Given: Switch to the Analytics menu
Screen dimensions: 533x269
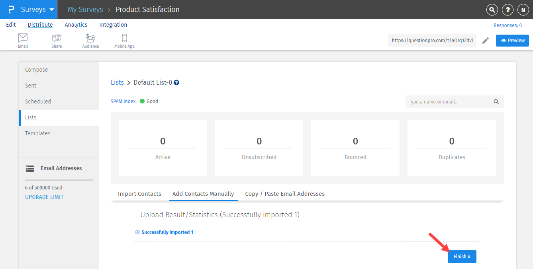Looking at the screenshot, I should (x=76, y=25).
